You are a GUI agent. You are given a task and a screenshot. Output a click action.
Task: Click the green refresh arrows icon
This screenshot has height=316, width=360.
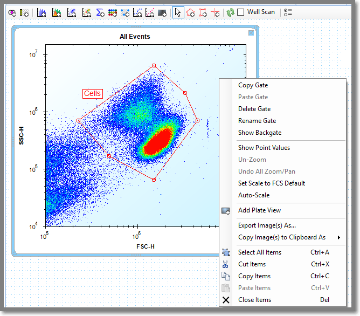[230, 12]
